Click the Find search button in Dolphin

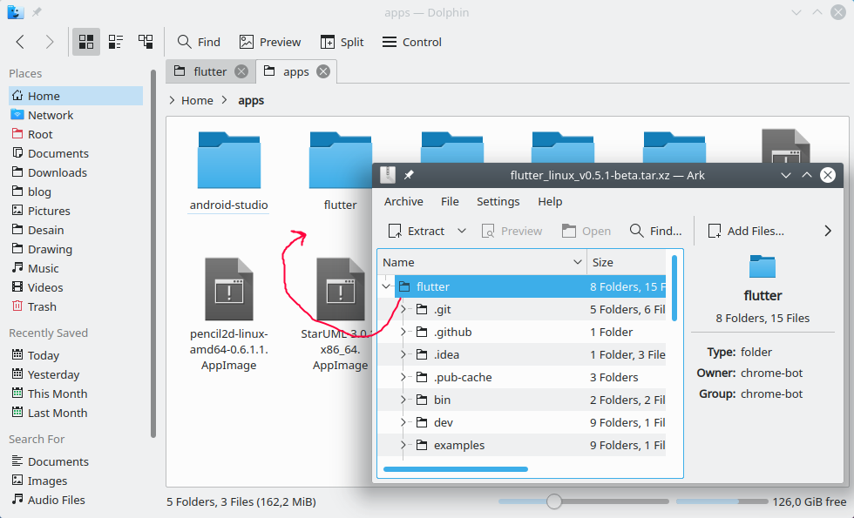point(199,42)
